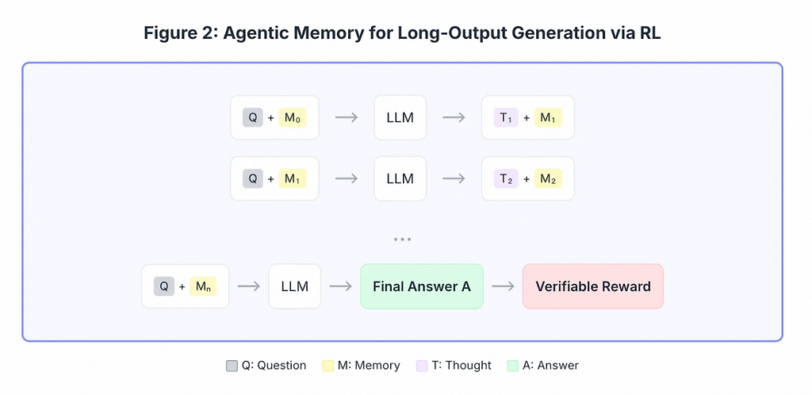This screenshot has height=395, width=812.
Task: Click the green Answer legend swatch
Action: (513, 366)
